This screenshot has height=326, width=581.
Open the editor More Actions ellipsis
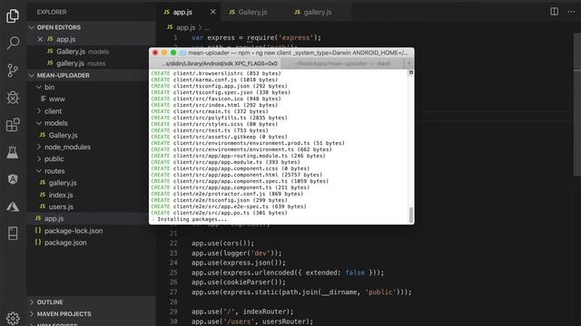(x=571, y=12)
